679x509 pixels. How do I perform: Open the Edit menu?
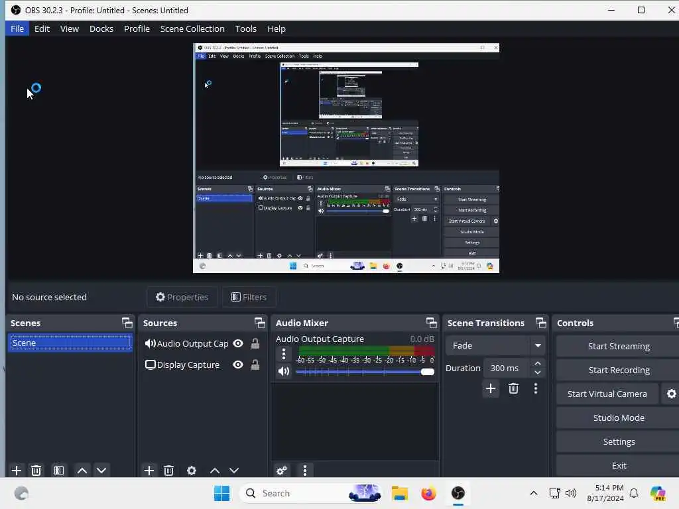coord(42,28)
